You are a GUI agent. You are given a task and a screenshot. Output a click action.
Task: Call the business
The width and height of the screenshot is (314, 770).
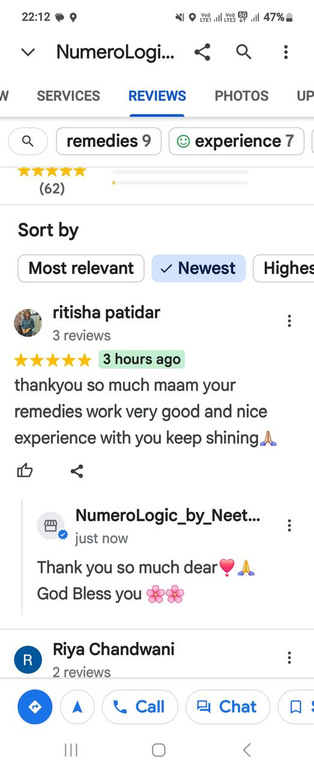point(140,706)
